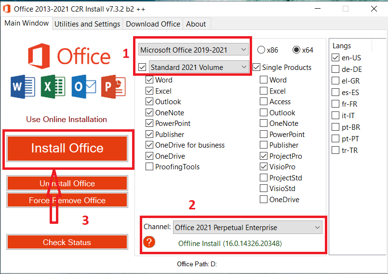The width and height of the screenshot is (388, 274).
Task: Click the Excel app icon on left
Action: pos(53,86)
